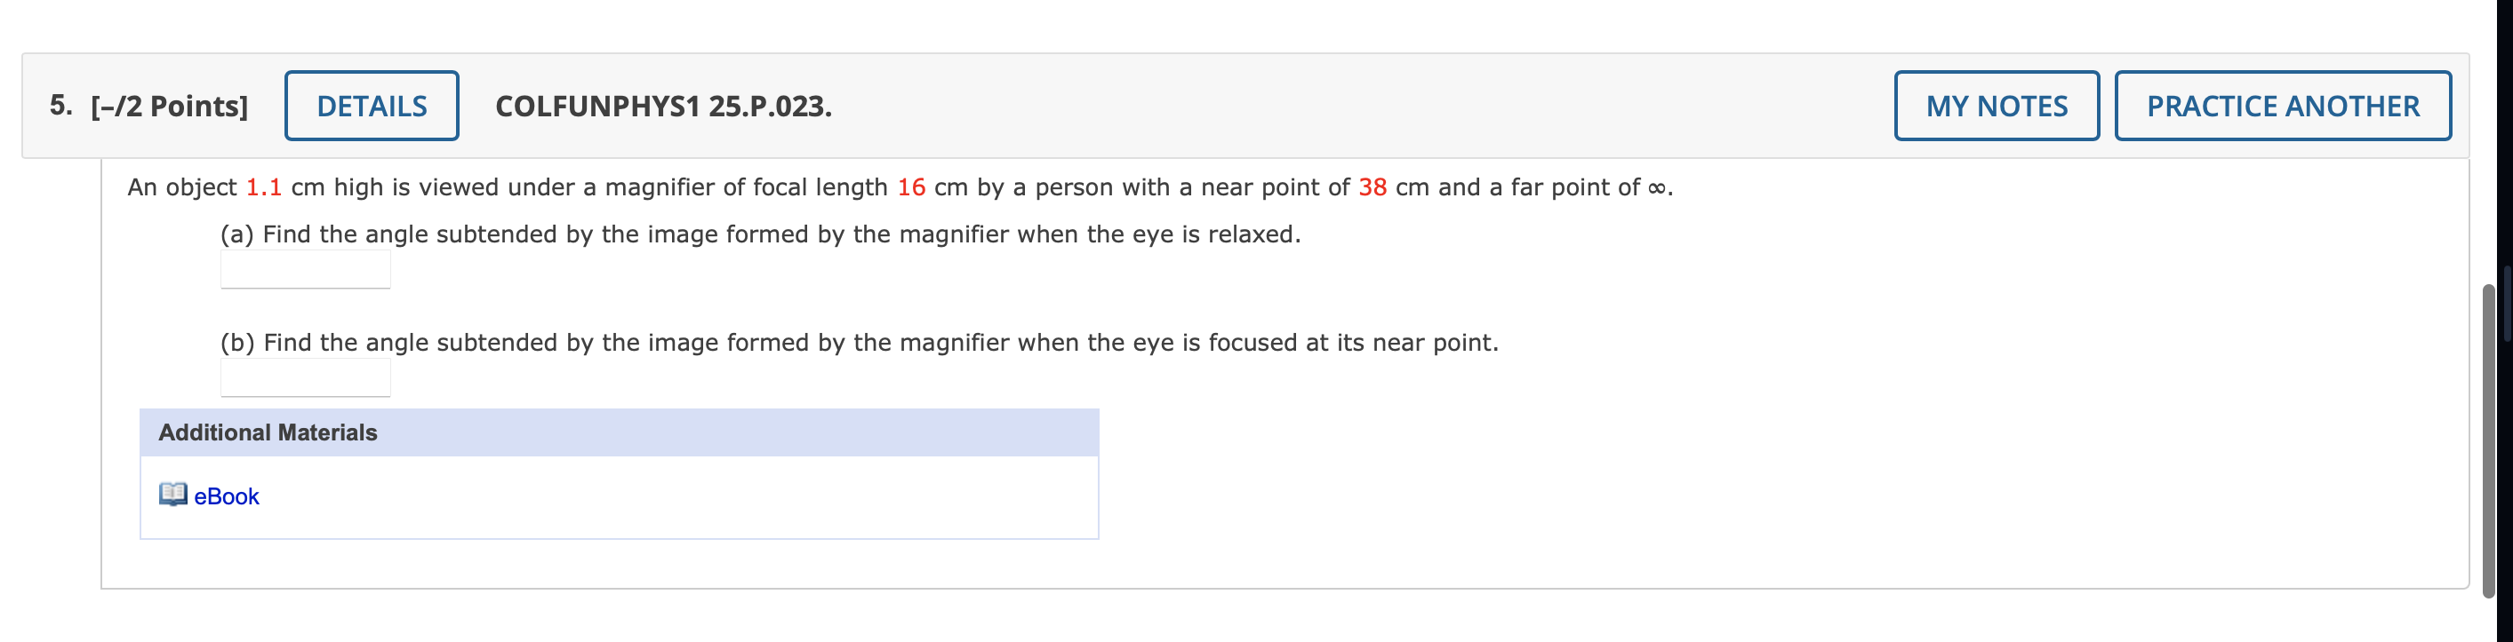Screen dimensions: 2513x642
Task: Select the answer box for part (a)
Action: (x=305, y=268)
